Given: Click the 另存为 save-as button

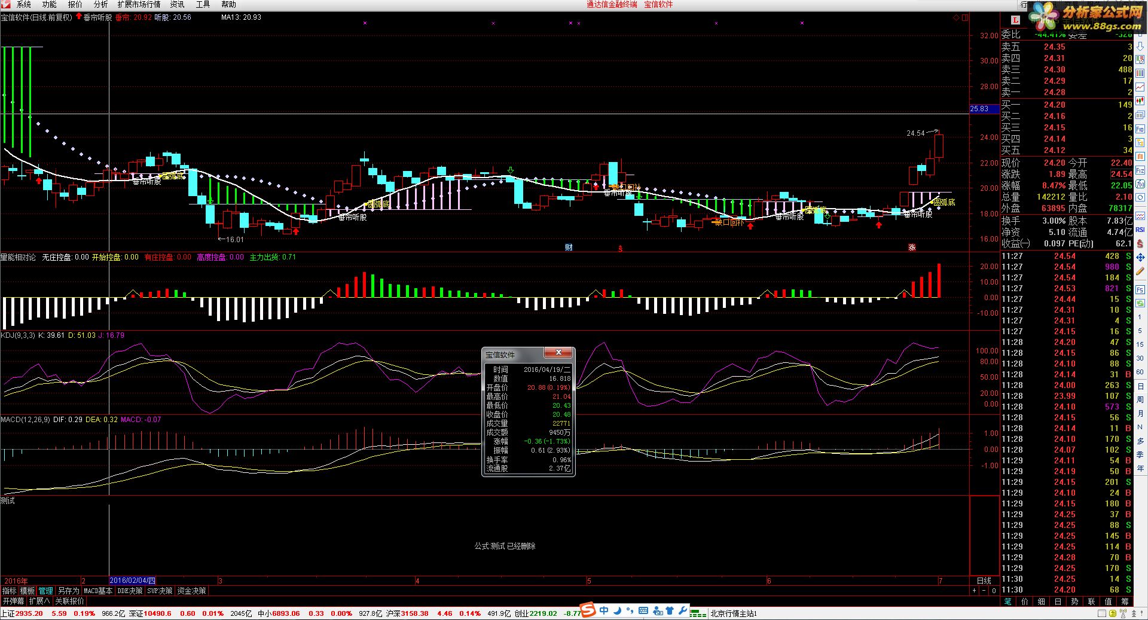Looking at the screenshot, I should [x=68, y=591].
